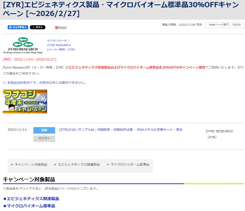
Task: Click the page title campaign heading
Action: (x=121, y=9)
